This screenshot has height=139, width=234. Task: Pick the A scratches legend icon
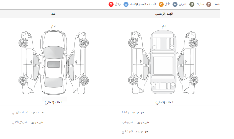coord(175,4)
